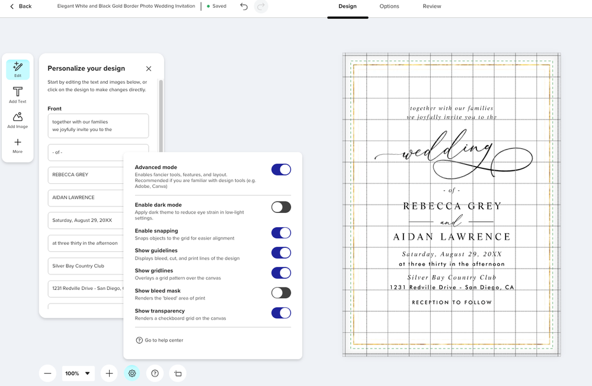The image size is (592, 386).
Task: Click the zoom in plus button
Action: point(109,374)
